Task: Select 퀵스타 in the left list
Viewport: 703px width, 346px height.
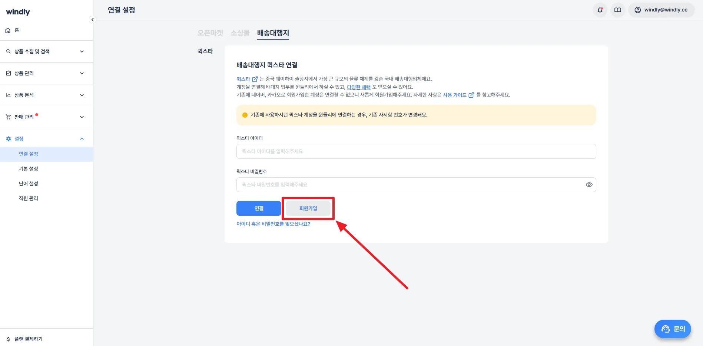Action: pos(205,51)
